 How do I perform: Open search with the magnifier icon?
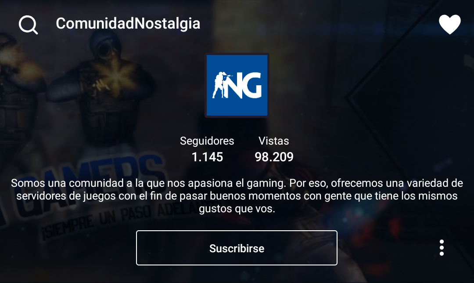(28, 25)
